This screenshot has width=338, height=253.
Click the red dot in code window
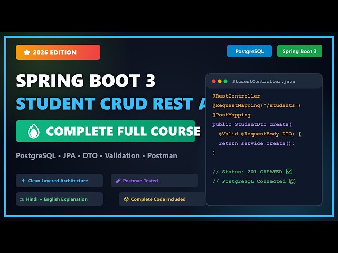point(214,81)
